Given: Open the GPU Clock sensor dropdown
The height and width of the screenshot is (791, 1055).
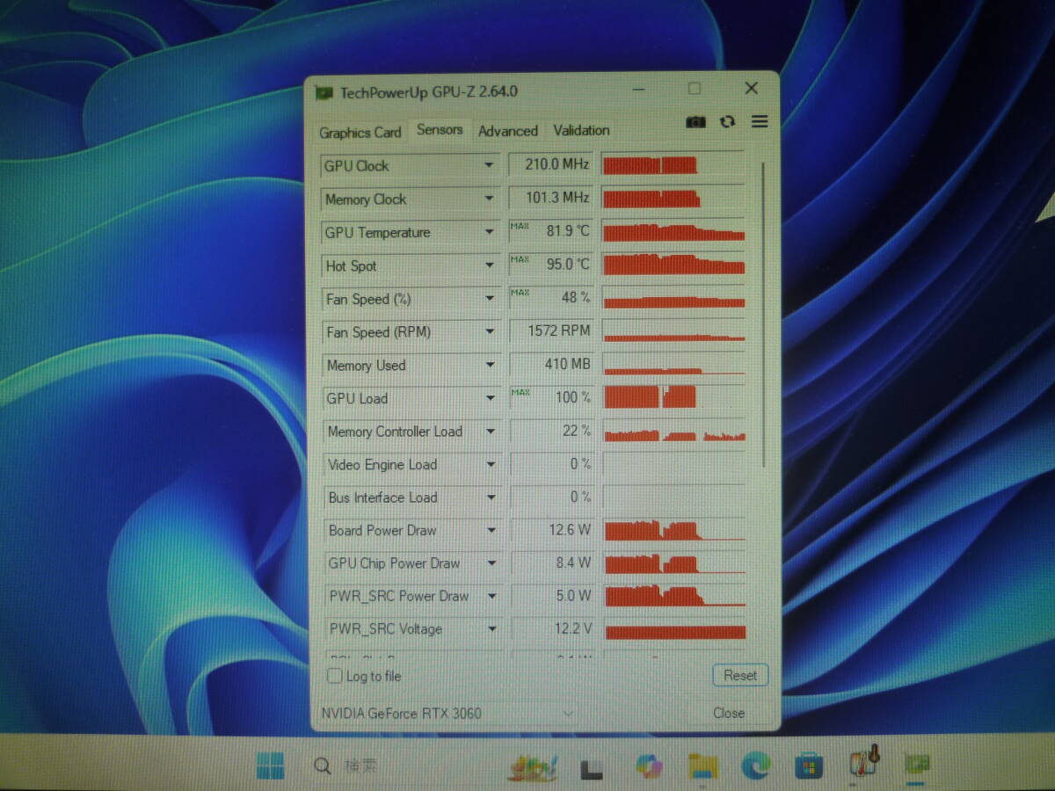Looking at the screenshot, I should [489, 165].
